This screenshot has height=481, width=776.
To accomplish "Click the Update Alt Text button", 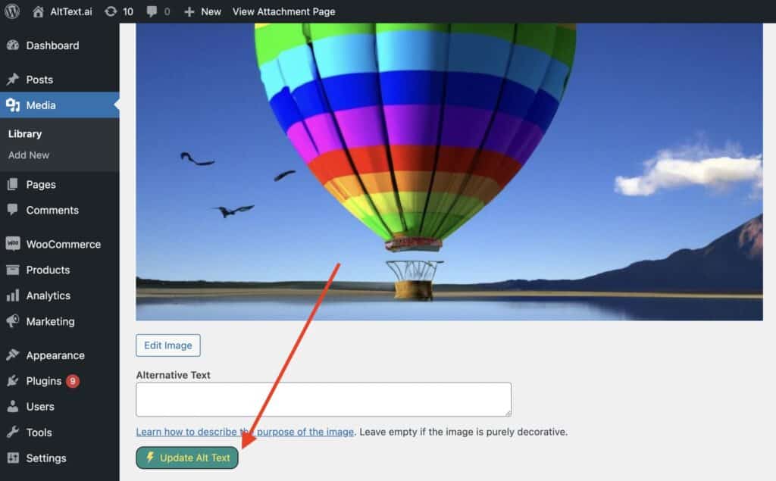I will pos(187,458).
